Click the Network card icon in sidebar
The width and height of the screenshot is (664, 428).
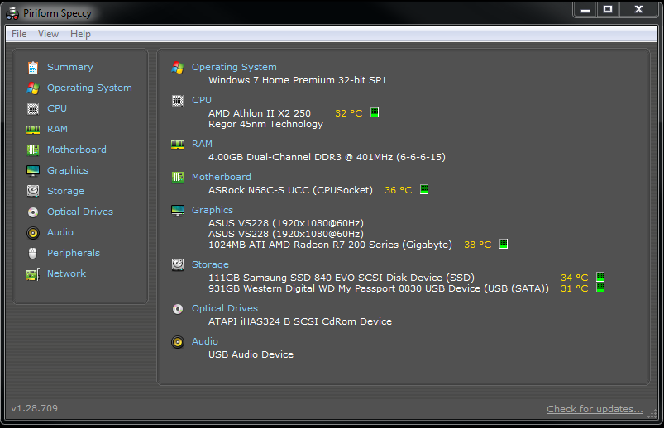click(x=33, y=273)
